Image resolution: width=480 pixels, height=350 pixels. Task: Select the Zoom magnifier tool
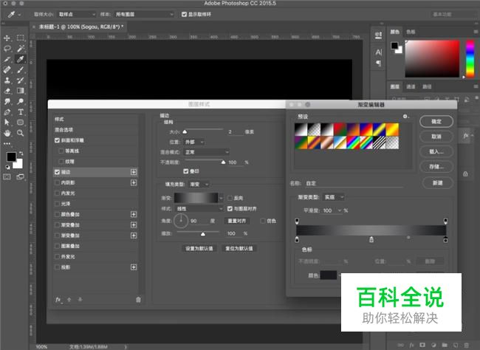(20, 133)
